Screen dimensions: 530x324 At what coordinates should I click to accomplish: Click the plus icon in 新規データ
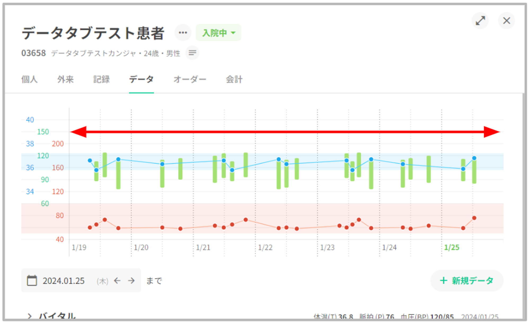(x=443, y=280)
